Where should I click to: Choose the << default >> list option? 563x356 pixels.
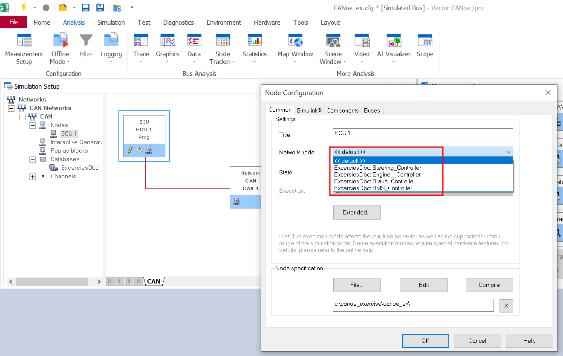(423, 161)
